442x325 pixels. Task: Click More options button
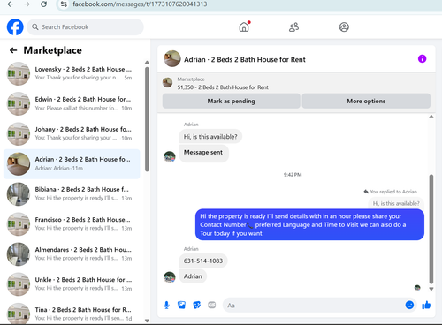click(366, 101)
